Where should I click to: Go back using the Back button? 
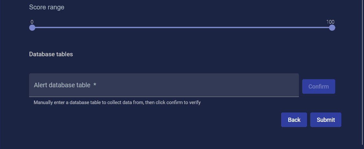tap(294, 120)
